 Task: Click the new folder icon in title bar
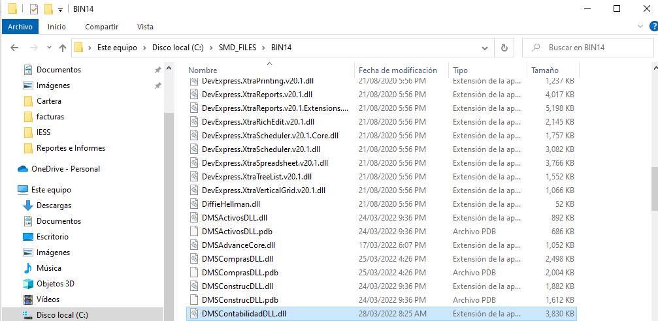tap(48, 8)
